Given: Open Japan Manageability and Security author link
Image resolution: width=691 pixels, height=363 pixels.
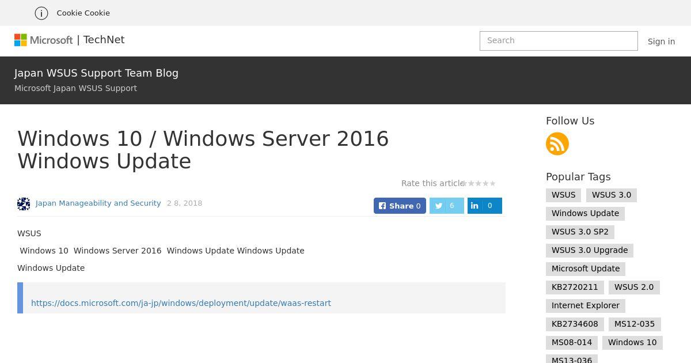Looking at the screenshot, I should point(98,203).
